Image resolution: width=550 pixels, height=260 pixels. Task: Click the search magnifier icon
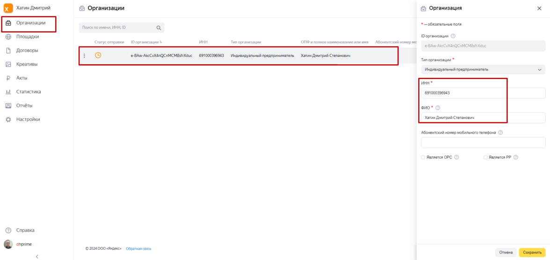[x=159, y=28]
